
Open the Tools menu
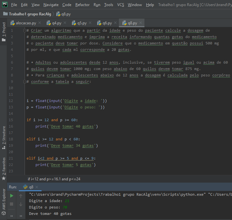(109, 5)
